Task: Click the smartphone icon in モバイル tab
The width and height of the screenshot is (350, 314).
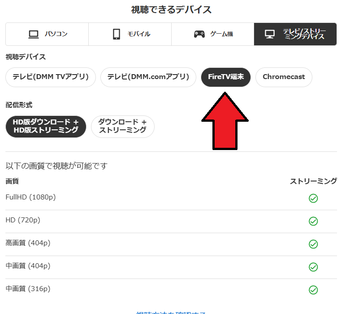Action: coord(117,34)
